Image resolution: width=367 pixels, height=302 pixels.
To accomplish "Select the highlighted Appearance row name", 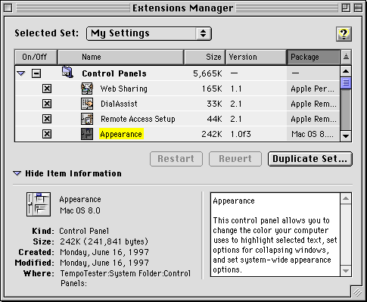I will (x=121, y=134).
